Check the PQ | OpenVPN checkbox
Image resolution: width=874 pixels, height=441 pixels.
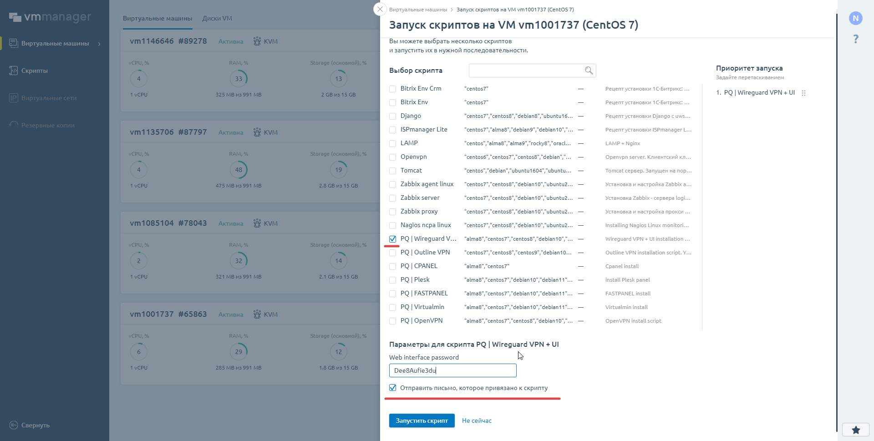click(392, 321)
